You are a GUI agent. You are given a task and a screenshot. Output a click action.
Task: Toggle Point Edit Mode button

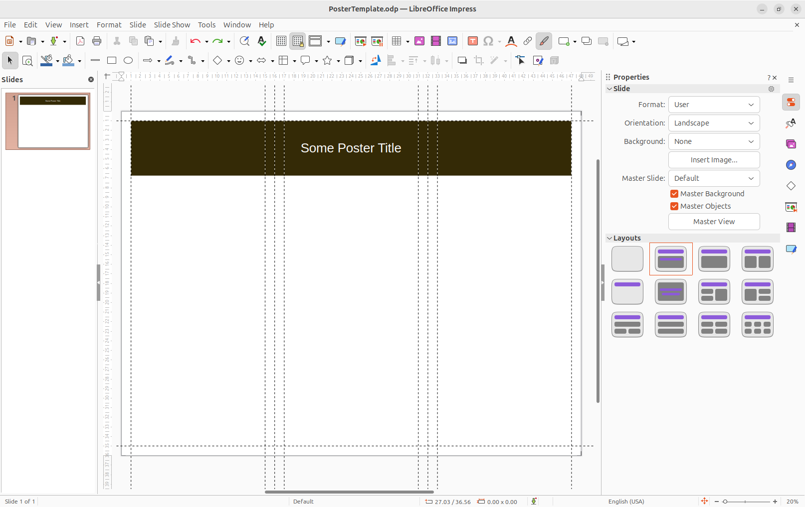pos(521,60)
